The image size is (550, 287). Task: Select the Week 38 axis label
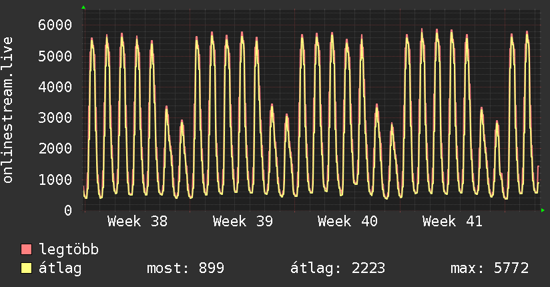(x=137, y=222)
